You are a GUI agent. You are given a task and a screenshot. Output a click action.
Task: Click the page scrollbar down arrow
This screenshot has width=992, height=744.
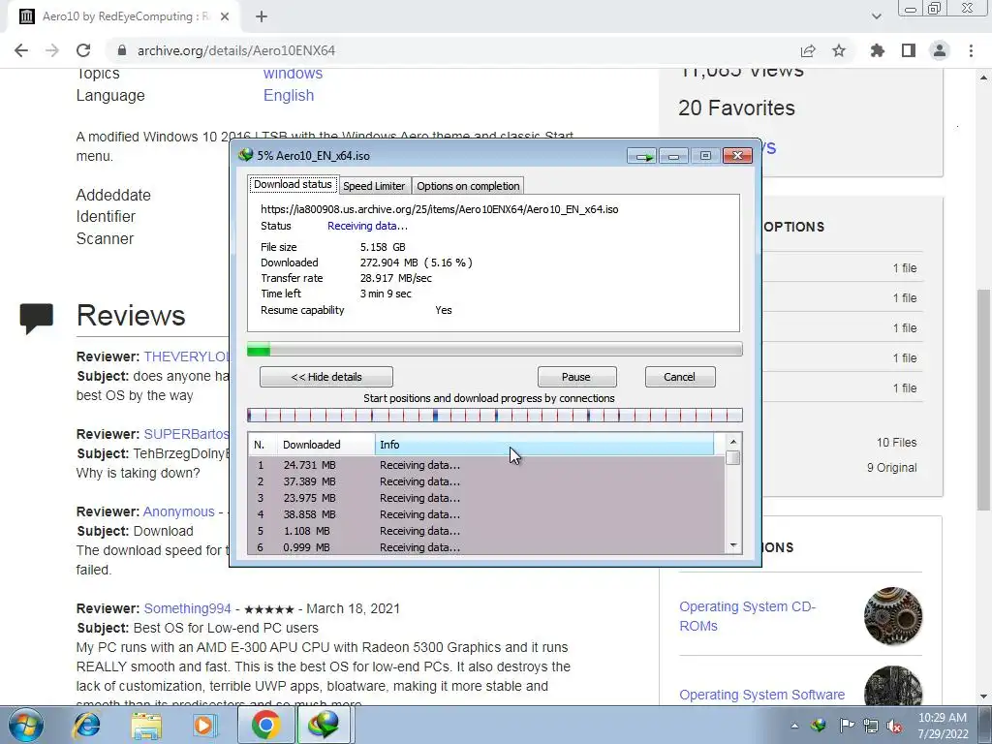point(983,697)
